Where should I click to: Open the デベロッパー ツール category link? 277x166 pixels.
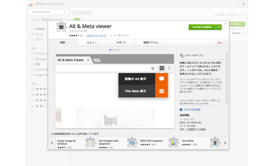(x=96, y=35)
